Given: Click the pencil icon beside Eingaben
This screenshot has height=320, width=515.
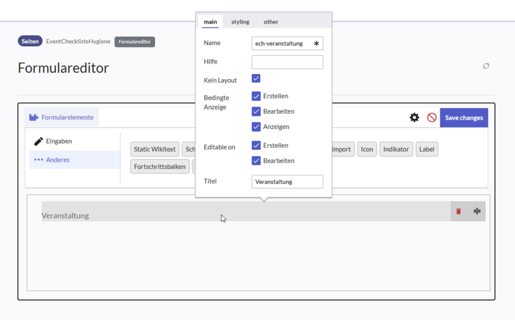Looking at the screenshot, I should coord(39,141).
